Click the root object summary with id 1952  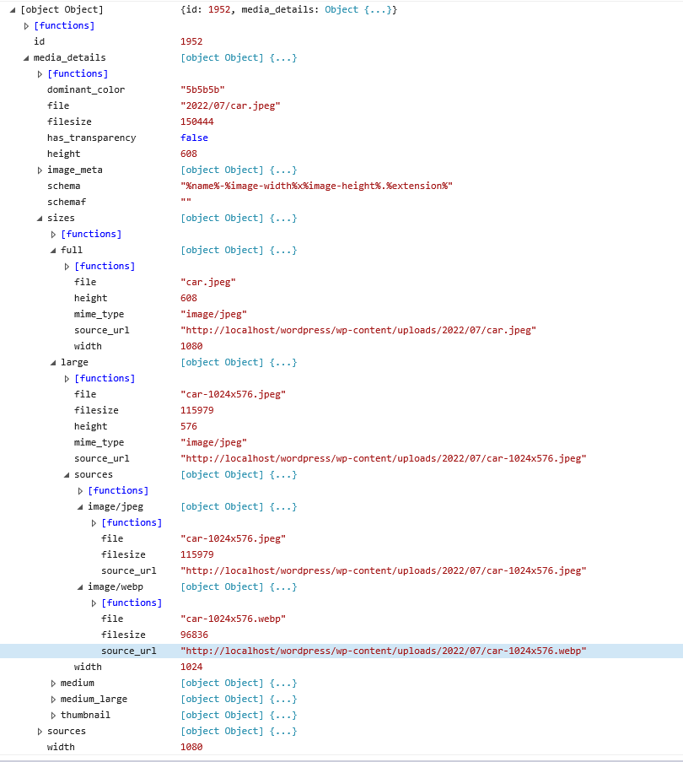289,10
